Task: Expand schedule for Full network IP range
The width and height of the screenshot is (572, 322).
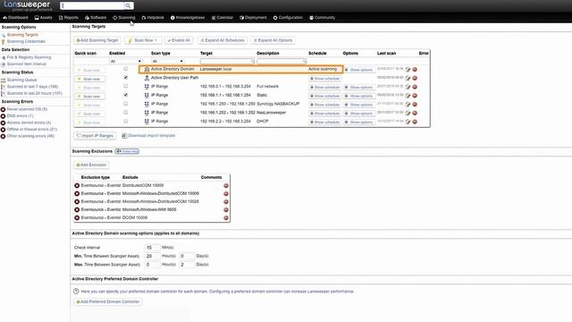Action: (x=324, y=88)
